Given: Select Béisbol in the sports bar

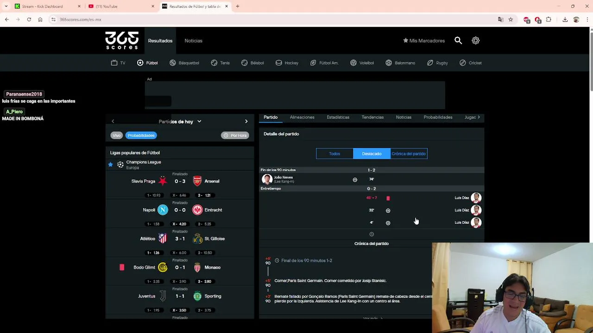Looking at the screenshot, I should point(252,63).
